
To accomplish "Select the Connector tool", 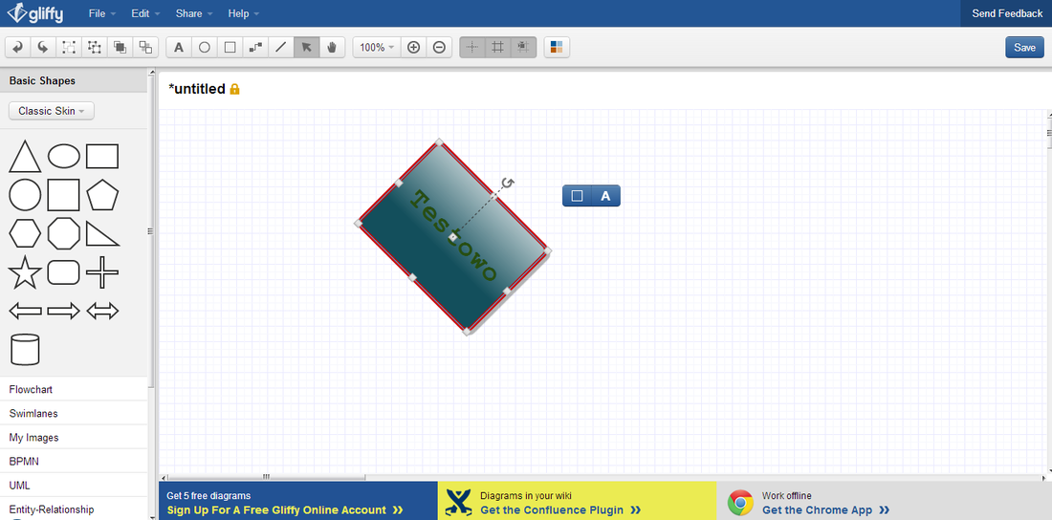I will (255, 47).
